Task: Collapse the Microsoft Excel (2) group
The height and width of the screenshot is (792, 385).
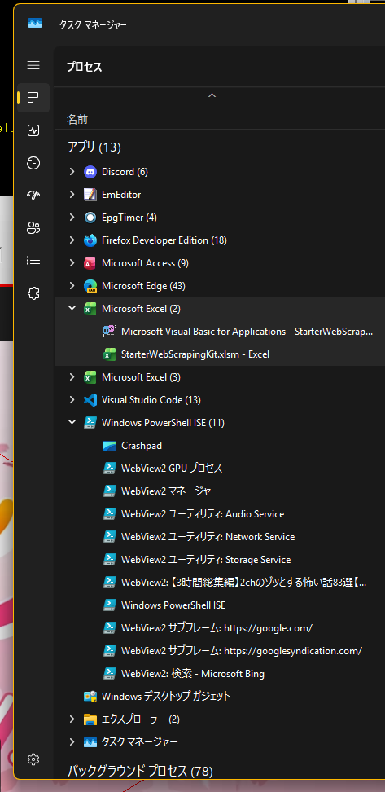Action: (x=72, y=309)
